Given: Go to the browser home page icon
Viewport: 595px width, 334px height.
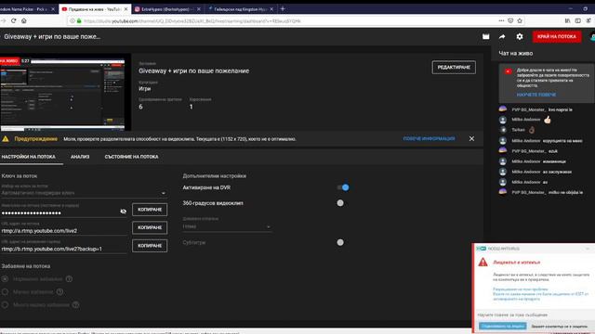Looking at the screenshot, I should click(24, 20).
